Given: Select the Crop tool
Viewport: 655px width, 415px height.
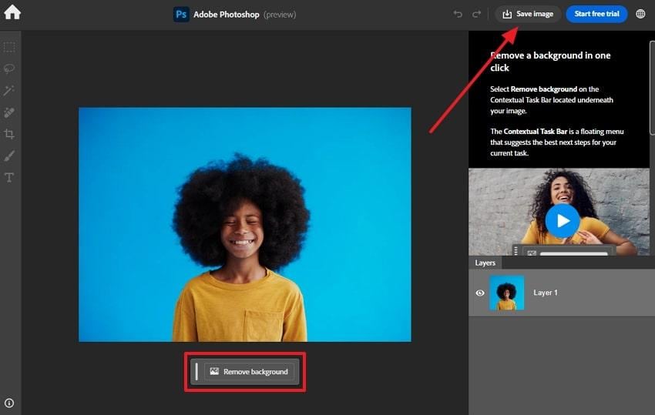Looking at the screenshot, I should click(9, 134).
